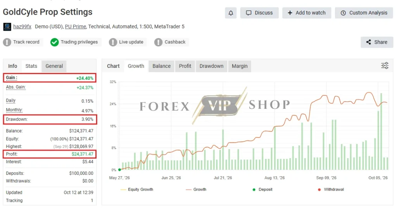Click the bell notification icon

coord(231,13)
